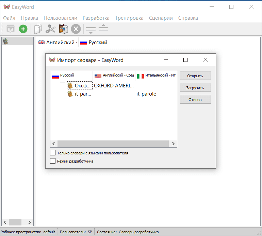Click the Английский header in main window

click(x=58, y=43)
